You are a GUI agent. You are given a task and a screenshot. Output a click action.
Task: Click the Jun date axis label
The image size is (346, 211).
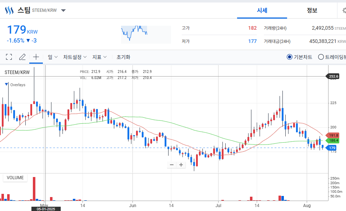coord(132,206)
